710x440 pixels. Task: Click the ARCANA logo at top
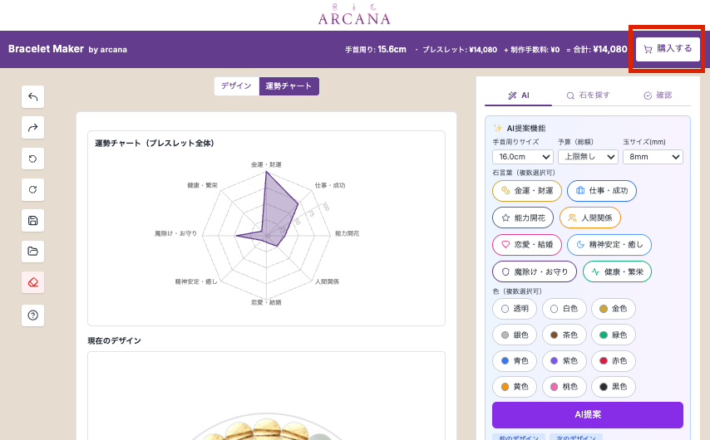click(354, 16)
